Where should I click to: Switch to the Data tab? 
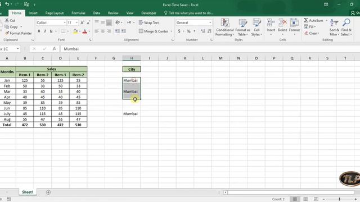click(96, 13)
